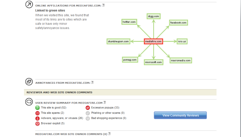The image size is (241, 137).
Task: Click the Annoyances section icon
Action: pyautogui.click(x=29, y=82)
